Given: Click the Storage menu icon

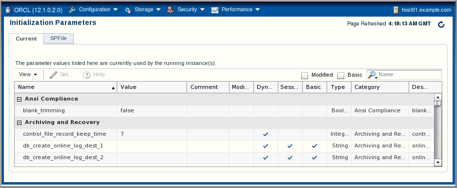Looking at the screenshot, I should (x=128, y=10).
